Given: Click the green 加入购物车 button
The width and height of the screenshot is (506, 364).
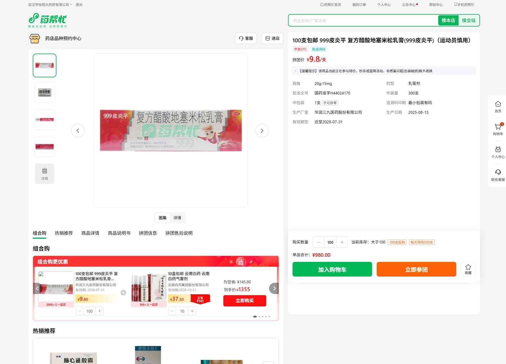Looking at the screenshot, I should coord(332,269).
